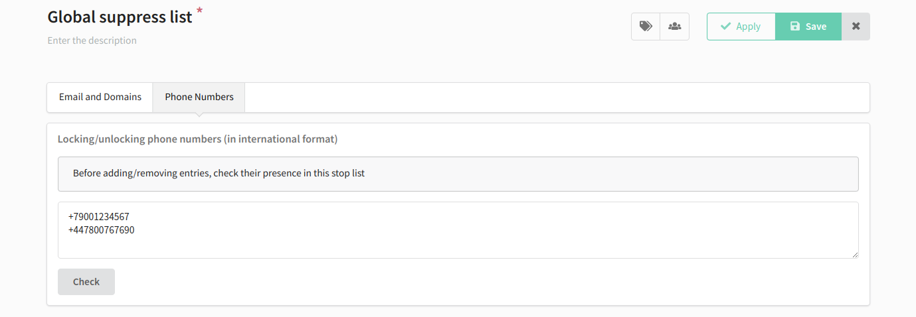This screenshot has height=317, width=916.
Task: Click the red asterisk beside the title
Action: pyautogui.click(x=199, y=11)
